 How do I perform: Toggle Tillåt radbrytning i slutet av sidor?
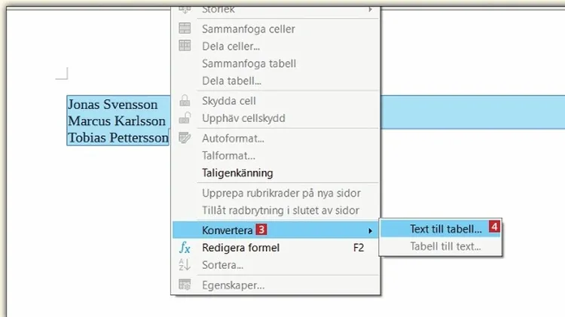point(280,211)
